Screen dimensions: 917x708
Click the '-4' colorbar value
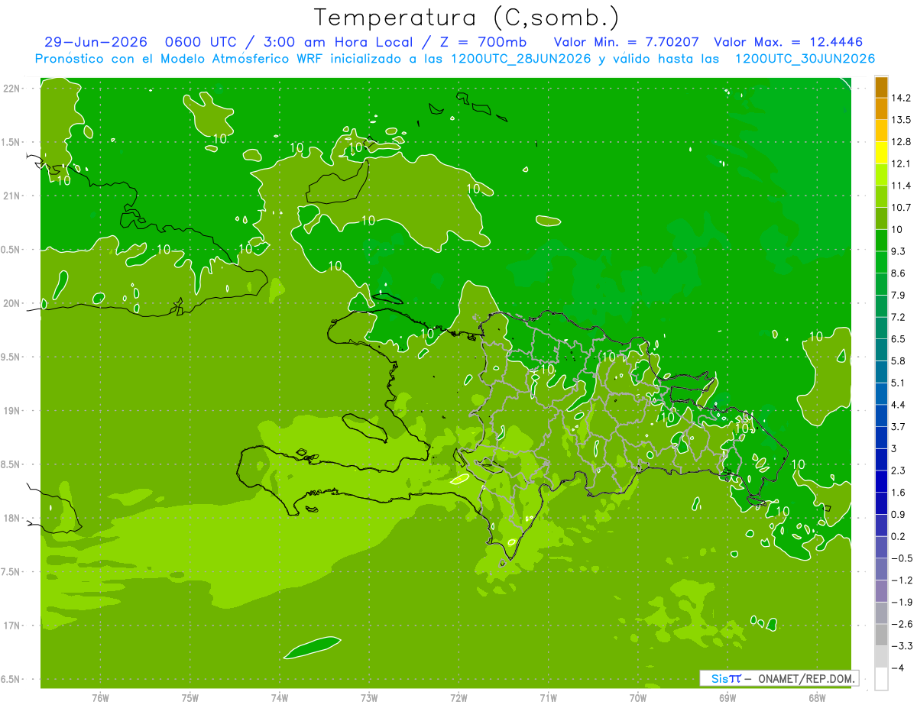[898, 668]
